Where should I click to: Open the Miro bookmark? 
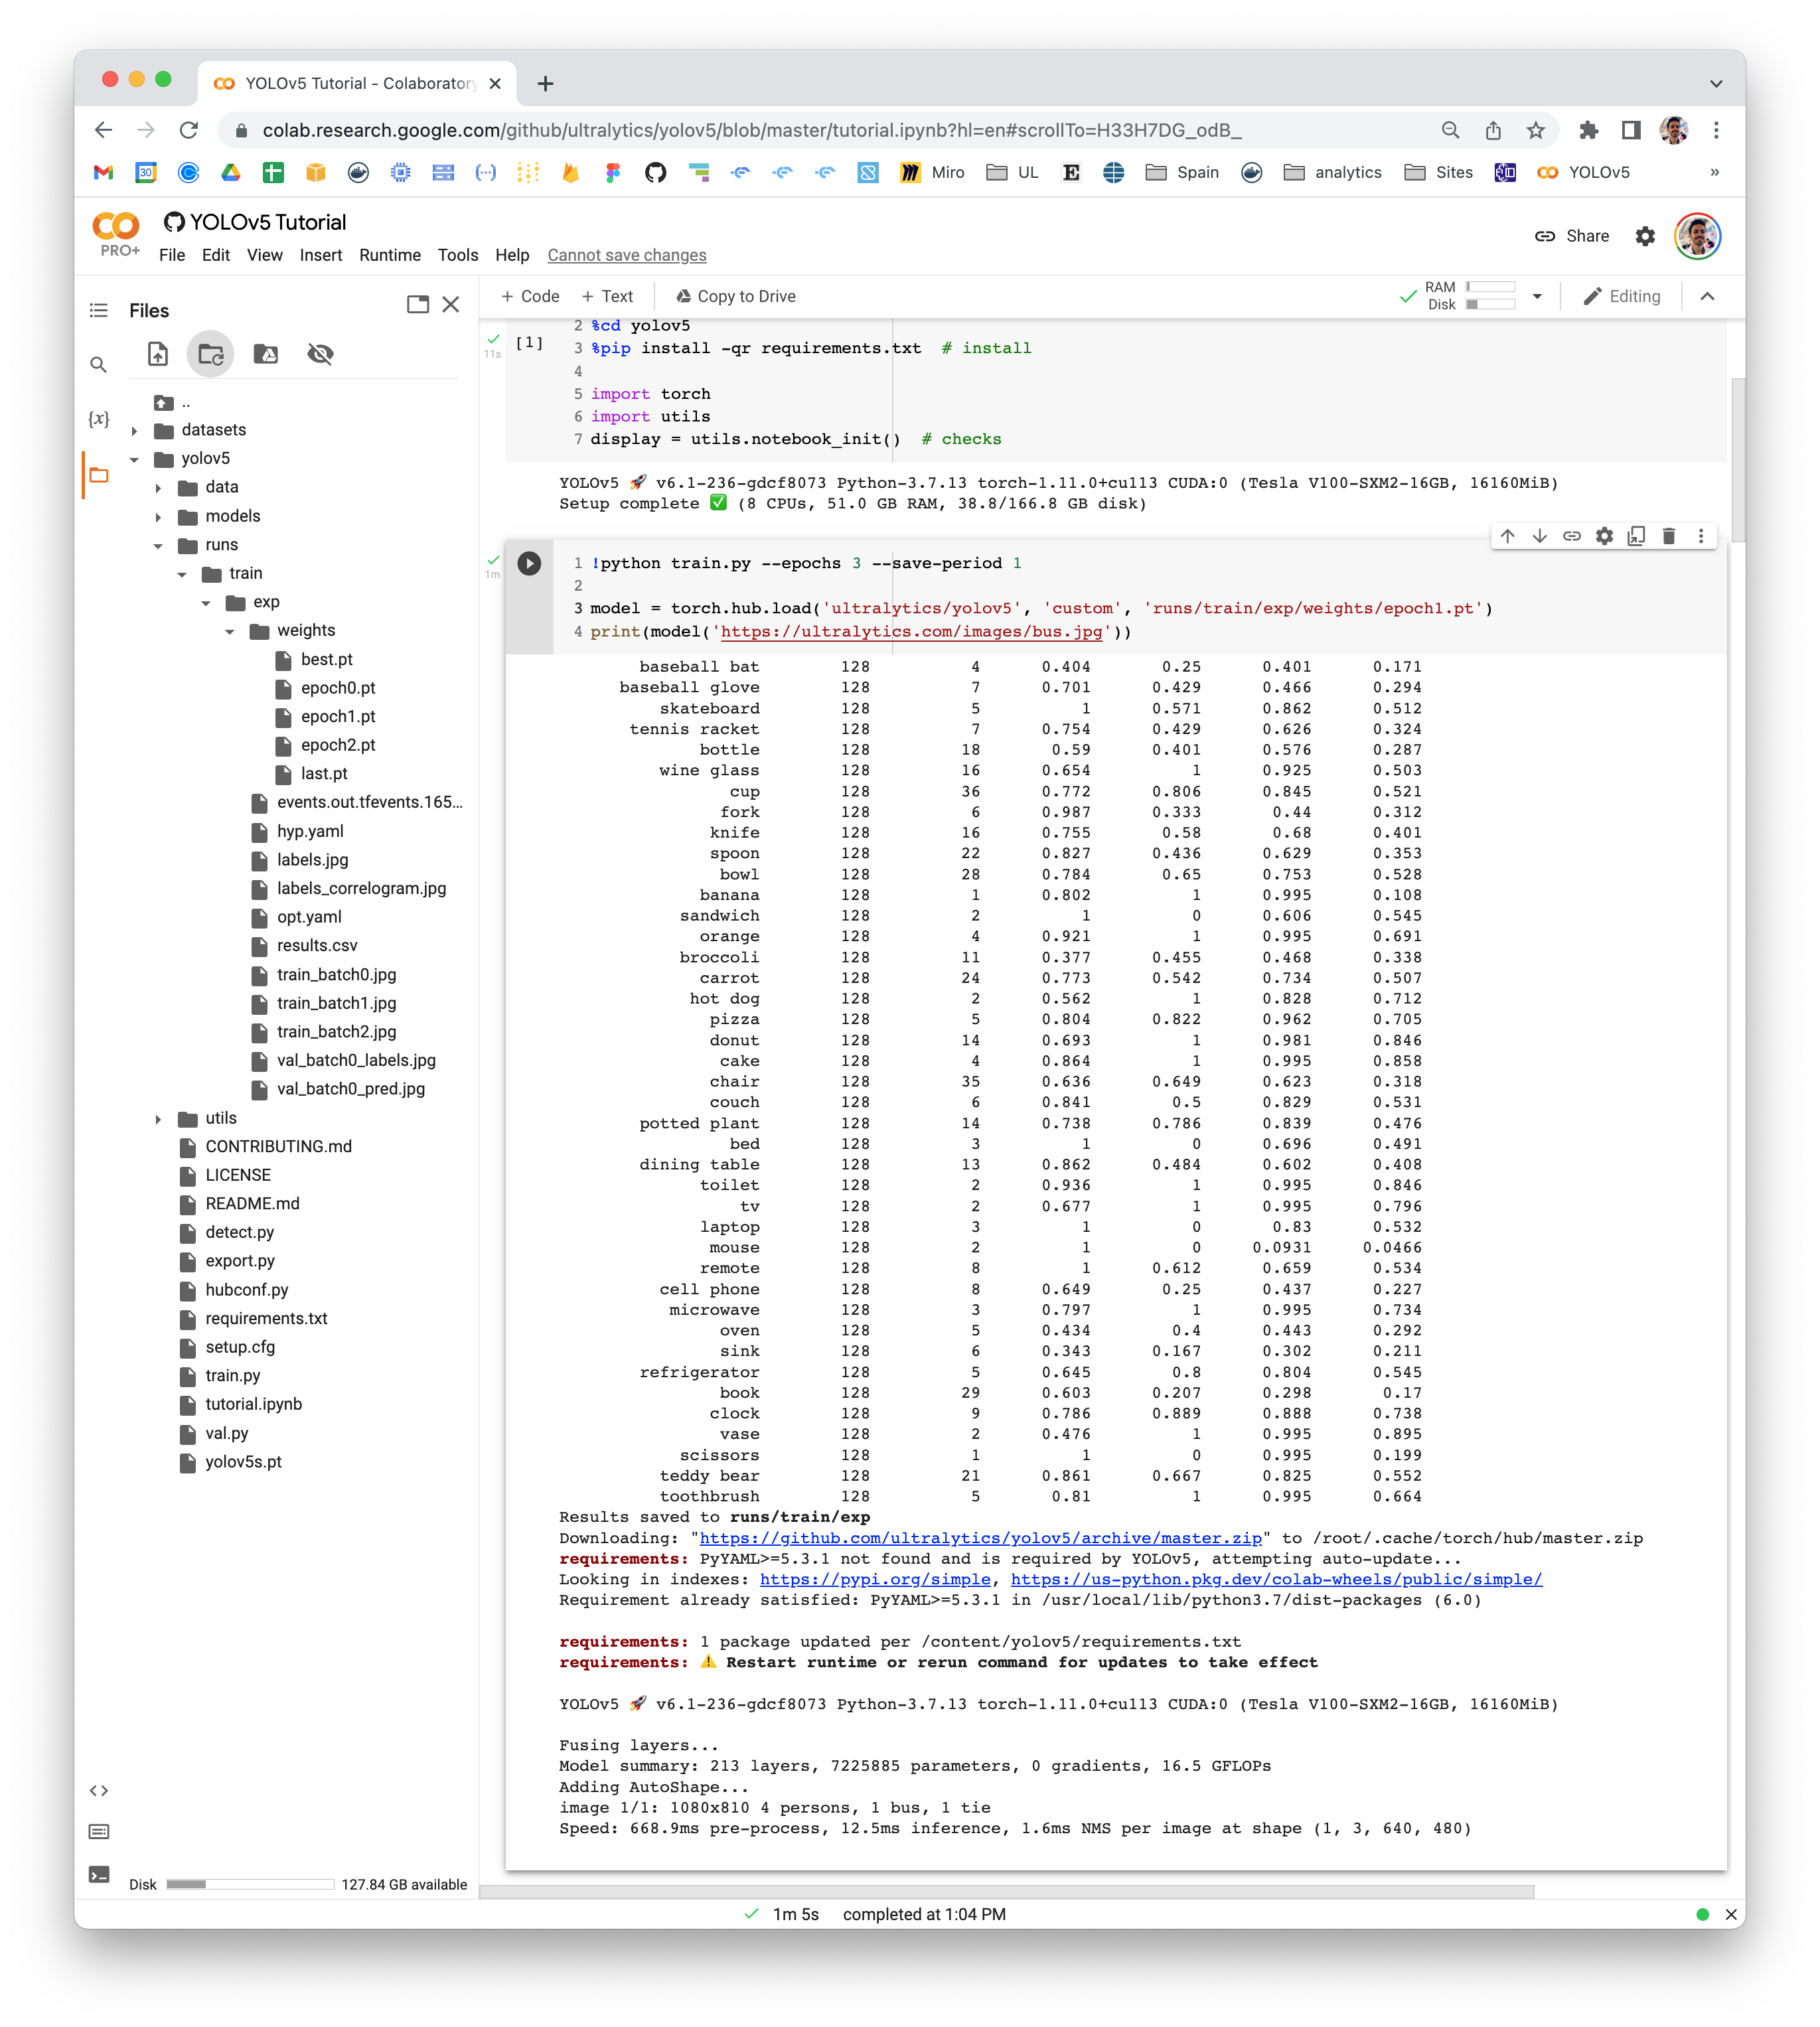pyautogui.click(x=932, y=173)
